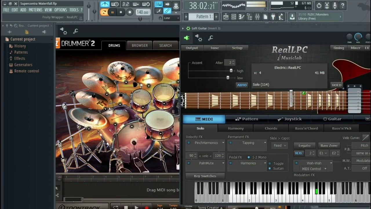Click the Bass Zone button
371x209 pixels.
tap(329, 145)
